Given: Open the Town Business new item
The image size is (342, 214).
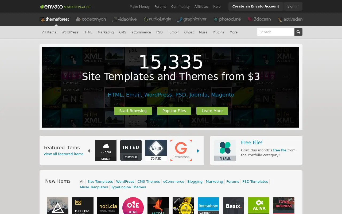Looking at the screenshot, I should [x=284, y=205].
